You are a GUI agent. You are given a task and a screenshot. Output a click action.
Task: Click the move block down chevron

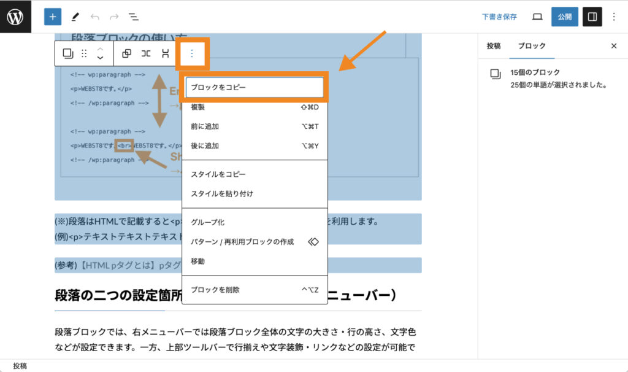coord(100,56)
